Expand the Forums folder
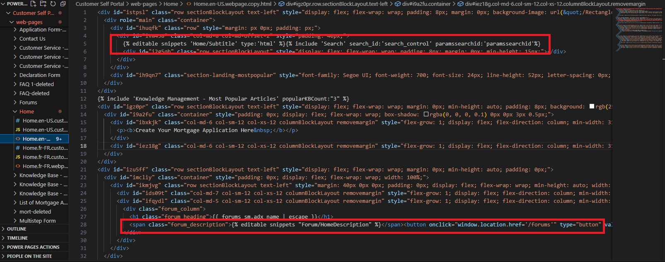This screenshot has width=665, height=262. point(28,103)
